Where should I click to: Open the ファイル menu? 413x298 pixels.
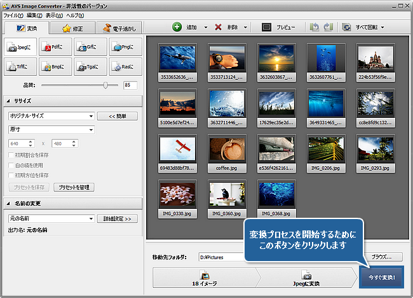12,15
